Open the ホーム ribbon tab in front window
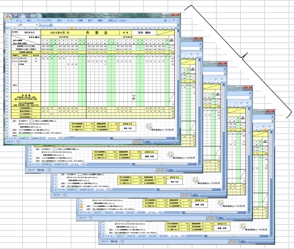 click(x=19, y=20)
